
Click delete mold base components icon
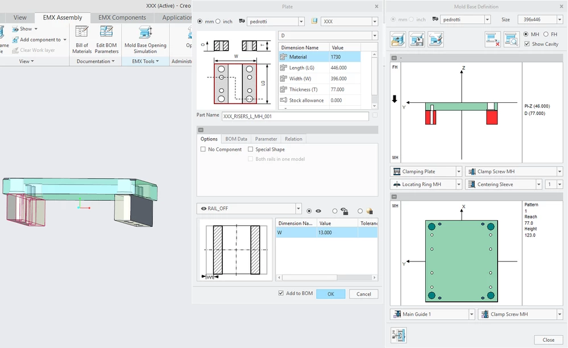pos(492,39)
